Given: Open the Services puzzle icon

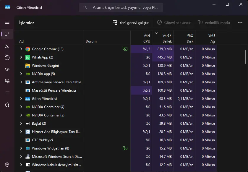Looking at the screenshot, I should click(7, 105).
